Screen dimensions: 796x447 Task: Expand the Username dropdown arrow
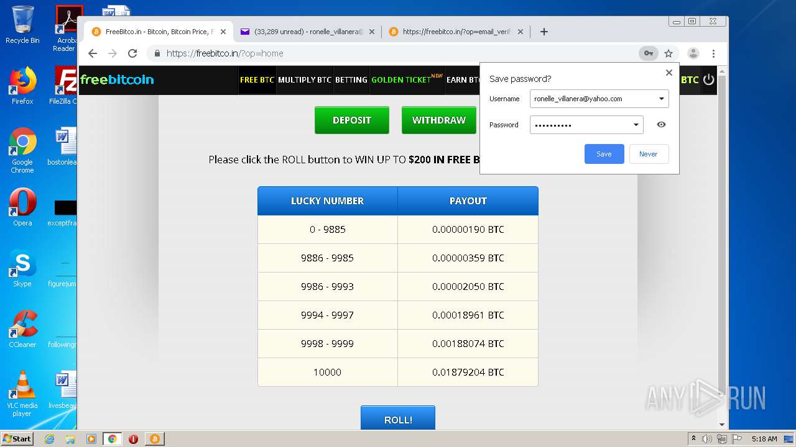click(662, 99)
